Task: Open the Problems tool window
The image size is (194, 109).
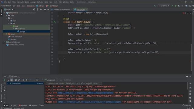Action: pyautogui.click(x=23, y=105)
